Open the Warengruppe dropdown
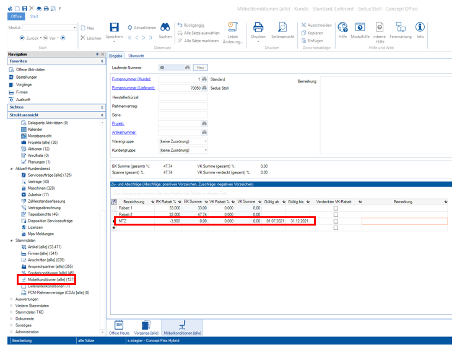 click(x=205, y=141)
